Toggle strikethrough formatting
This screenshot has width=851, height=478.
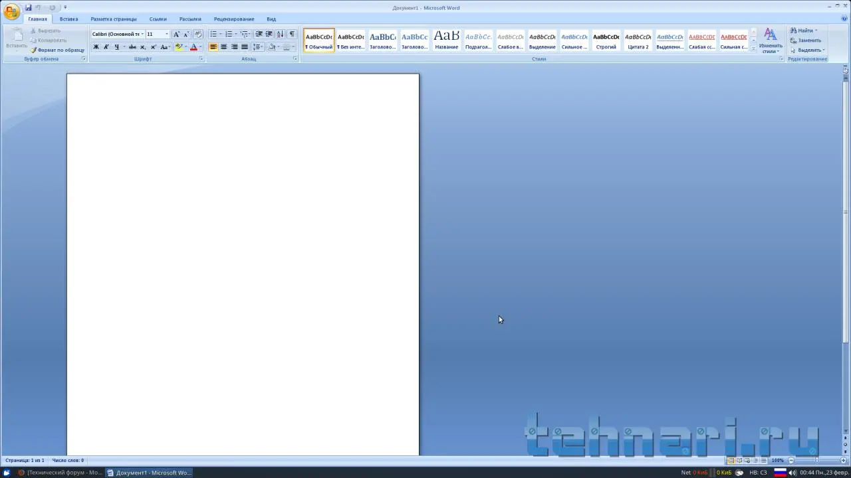pos(132,47)
